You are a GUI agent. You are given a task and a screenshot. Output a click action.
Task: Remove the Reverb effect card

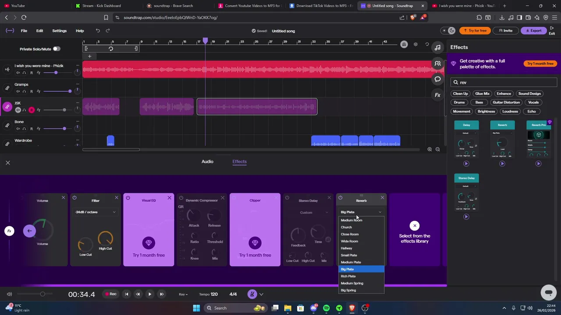point(382,198)
